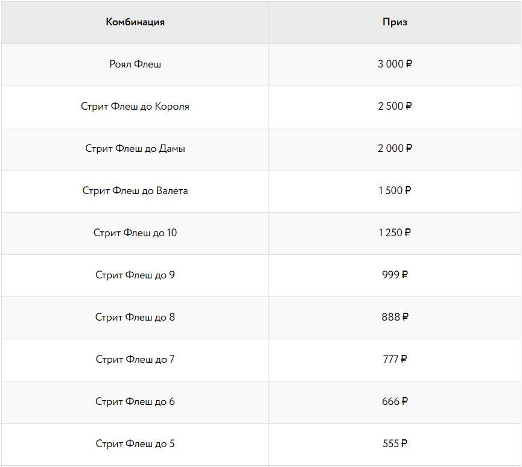Click the 888 ₽ prize value

point(395,318)
